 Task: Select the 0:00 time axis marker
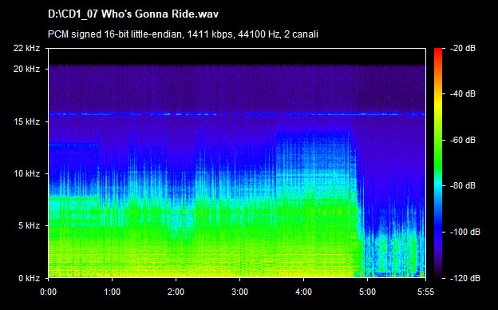48,292
